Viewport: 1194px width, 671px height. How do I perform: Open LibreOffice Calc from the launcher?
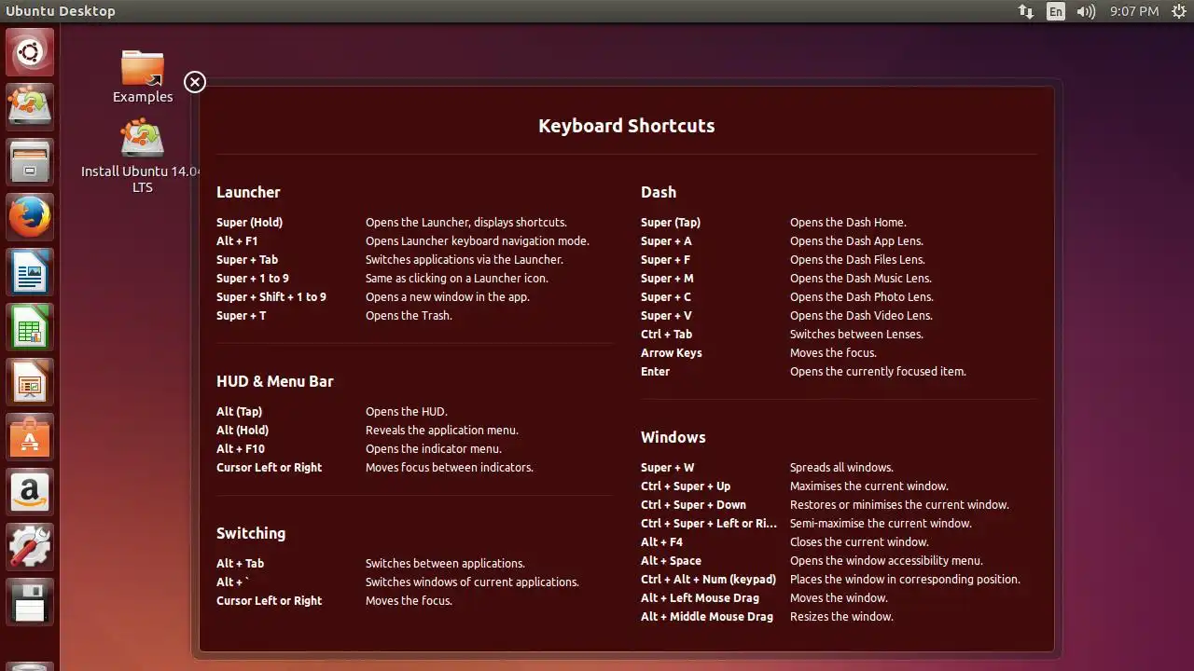click(31, 326)
